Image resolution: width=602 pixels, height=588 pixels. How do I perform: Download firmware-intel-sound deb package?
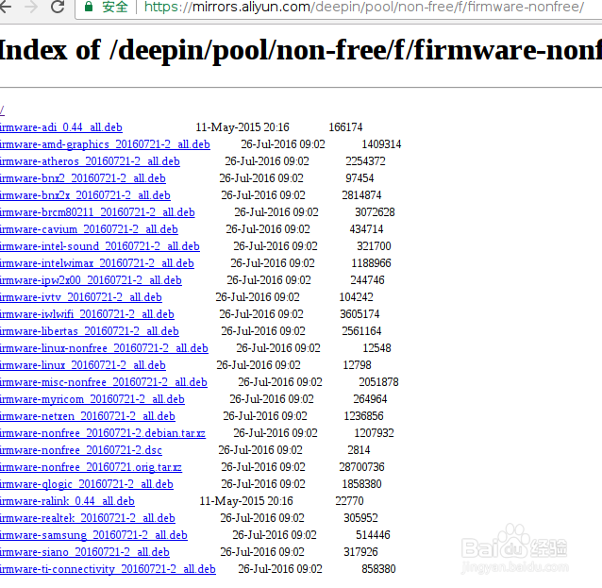[x=100, y=246]
